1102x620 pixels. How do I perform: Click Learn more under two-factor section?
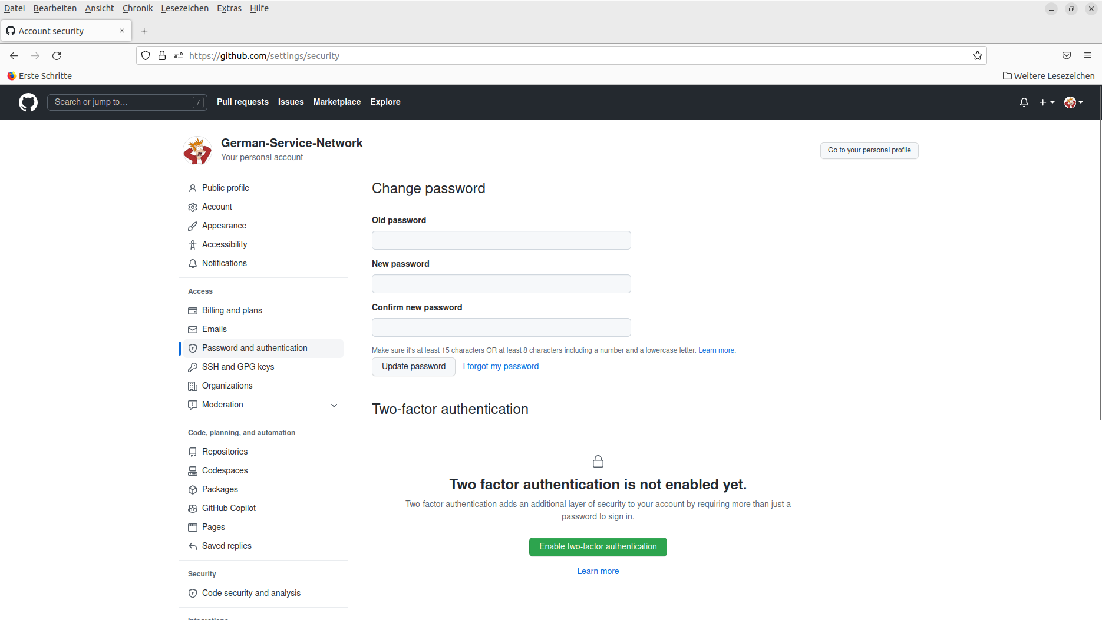pos(598,571)
